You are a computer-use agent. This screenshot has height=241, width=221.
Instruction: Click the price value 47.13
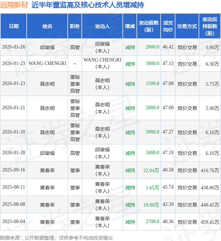tap(168, 63)
